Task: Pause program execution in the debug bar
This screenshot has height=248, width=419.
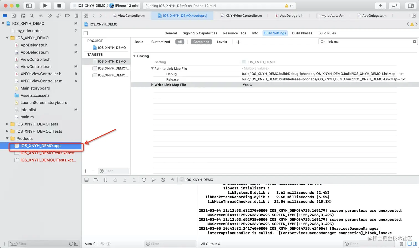Action: coord(106,180)
